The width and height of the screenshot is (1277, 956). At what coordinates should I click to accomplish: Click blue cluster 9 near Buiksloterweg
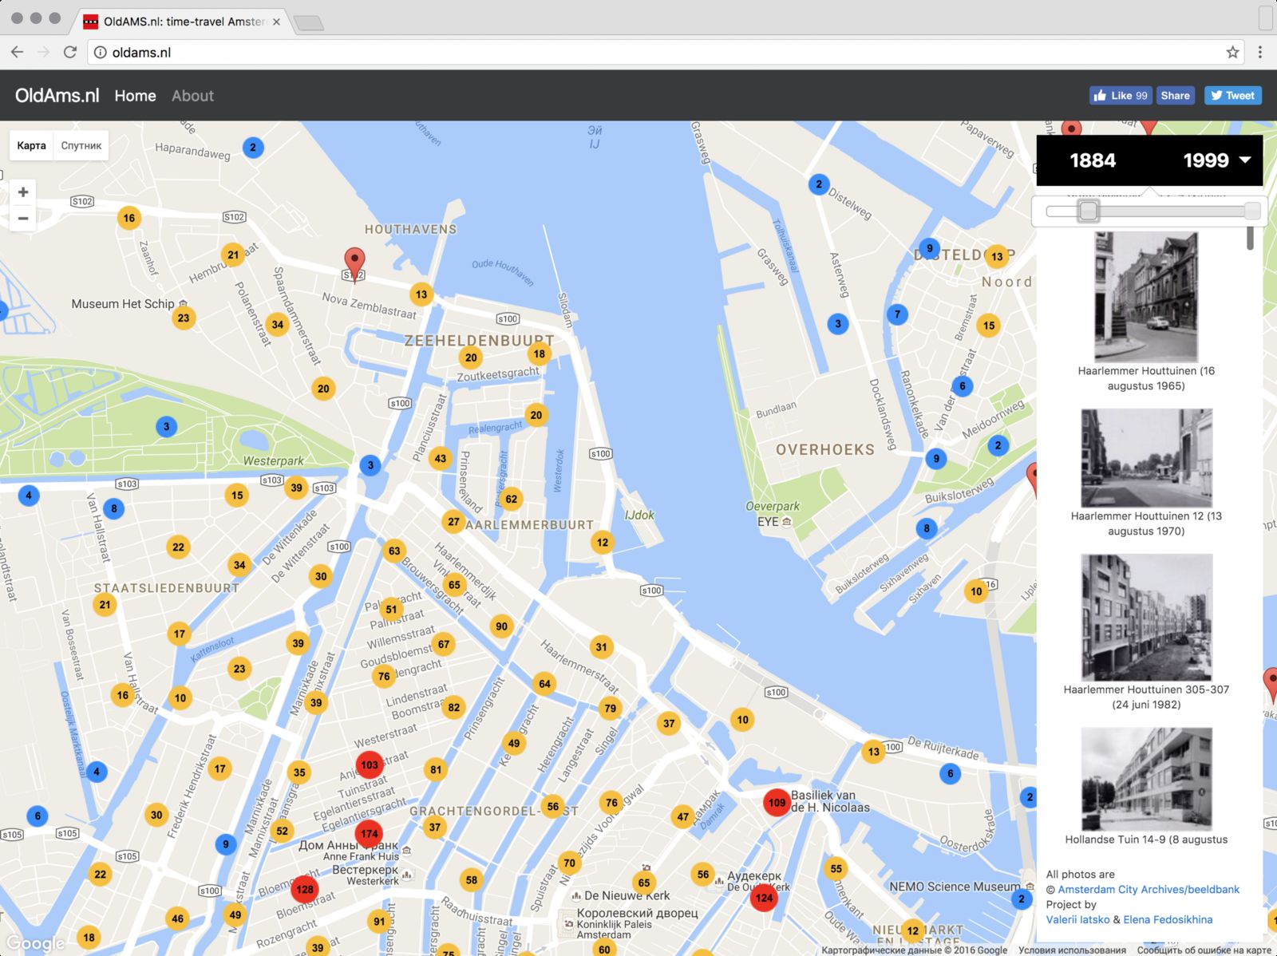936,459
